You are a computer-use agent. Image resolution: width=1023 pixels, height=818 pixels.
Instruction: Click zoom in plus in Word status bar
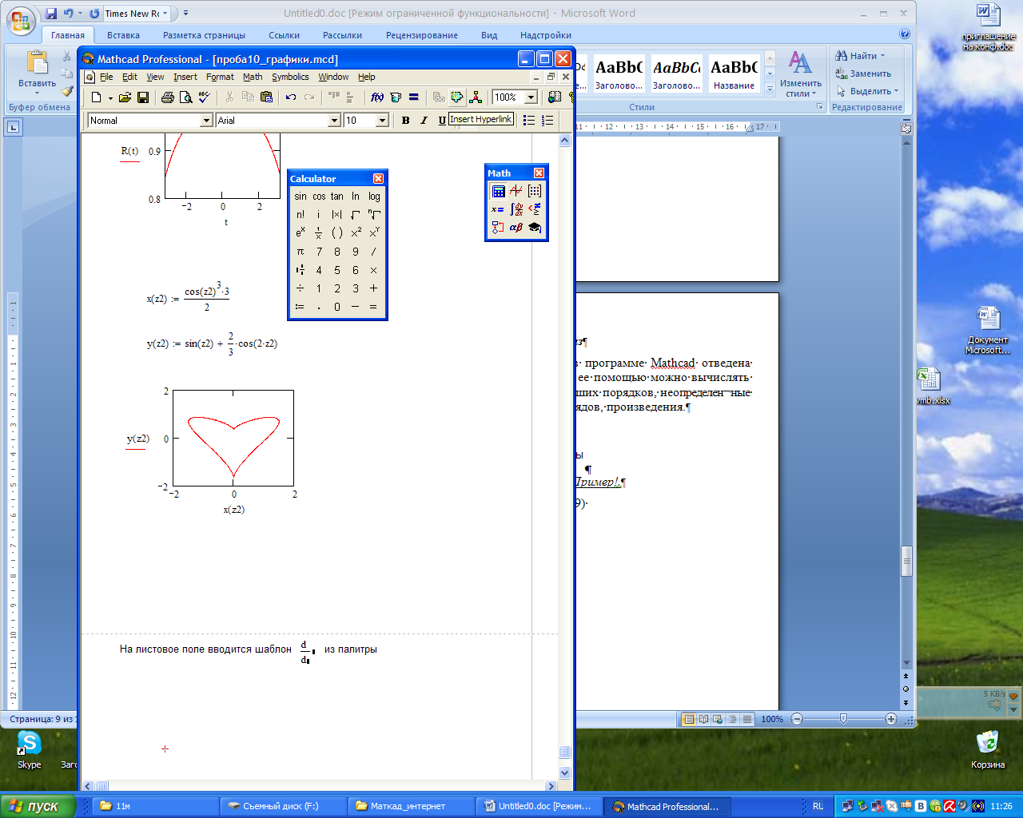(891, 719)
